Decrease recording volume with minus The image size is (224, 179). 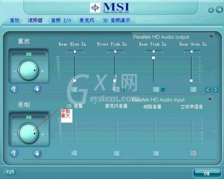tap(14, 135)
